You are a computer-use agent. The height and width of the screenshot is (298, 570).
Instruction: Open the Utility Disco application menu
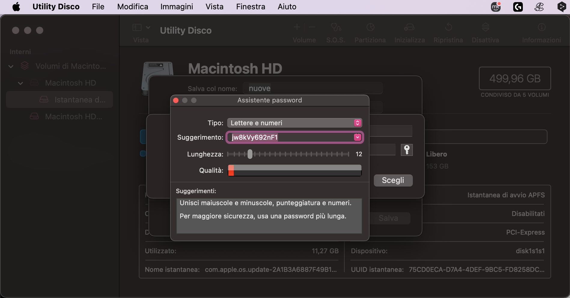(56, 7)
